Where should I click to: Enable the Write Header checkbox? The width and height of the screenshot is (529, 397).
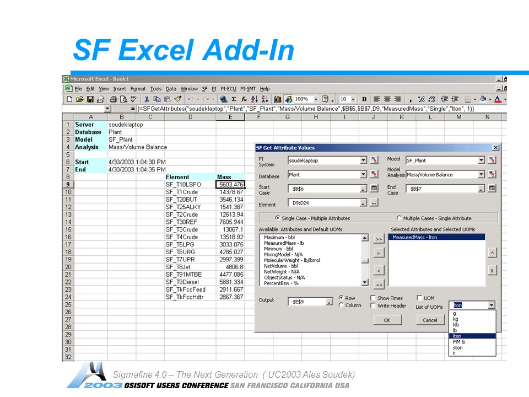click(x=388, y=305)
